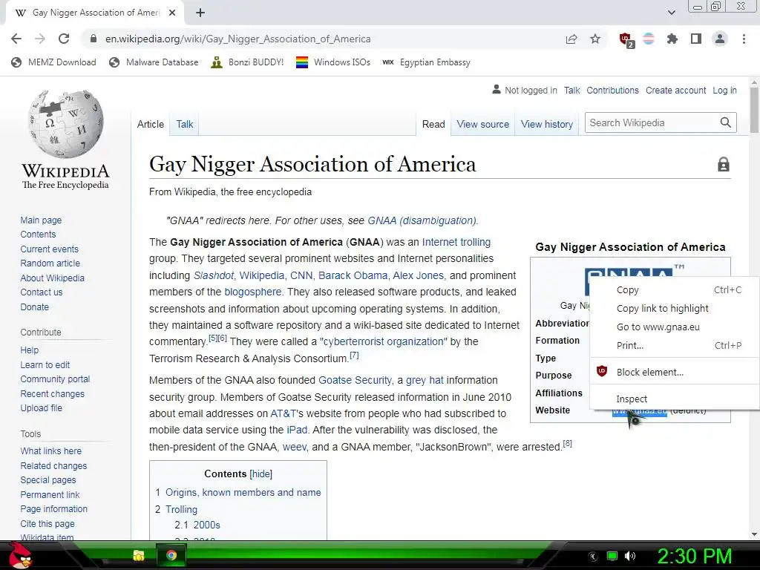Screen dimensions: 760x570
Task: Open the uBlock Origin extension icon
Action: click(626, 40)
